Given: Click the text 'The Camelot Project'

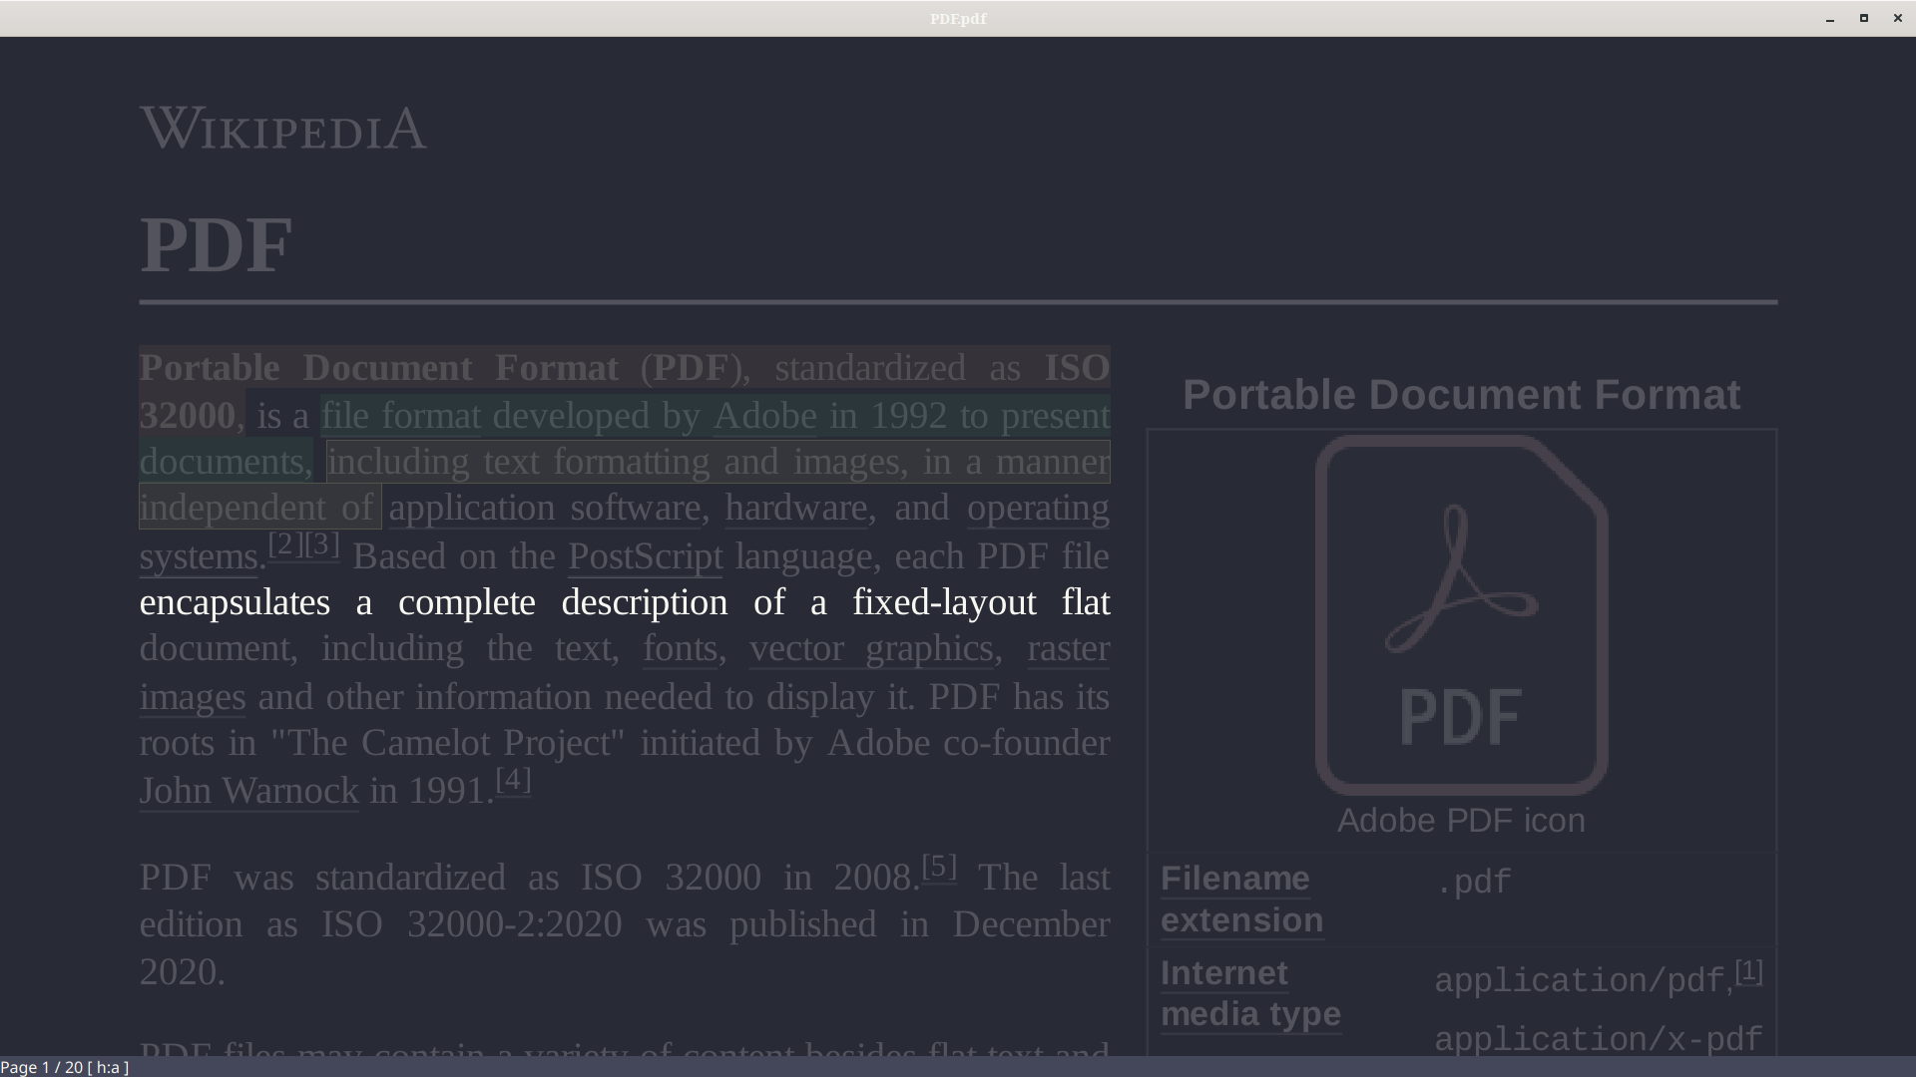Looking at the screenshot, I should [x=450, y=743].
